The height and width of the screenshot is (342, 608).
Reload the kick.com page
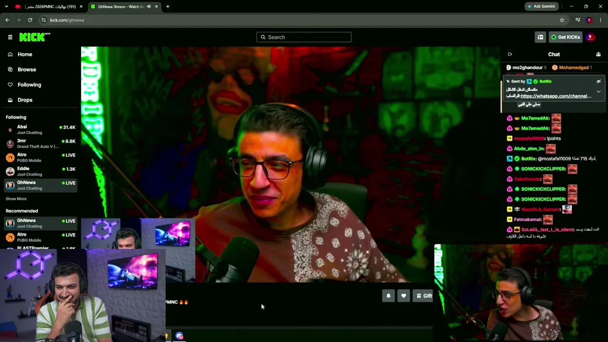pos(30,20)
